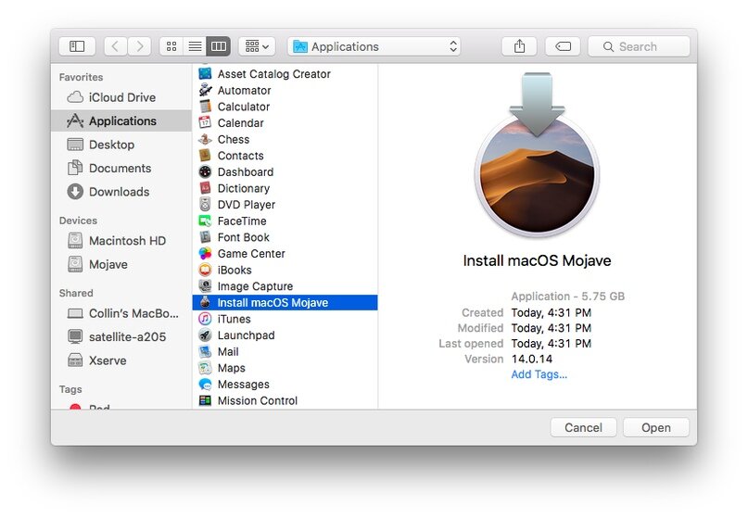Select Collin's MacBook shared computer

[x=121, y=313]
